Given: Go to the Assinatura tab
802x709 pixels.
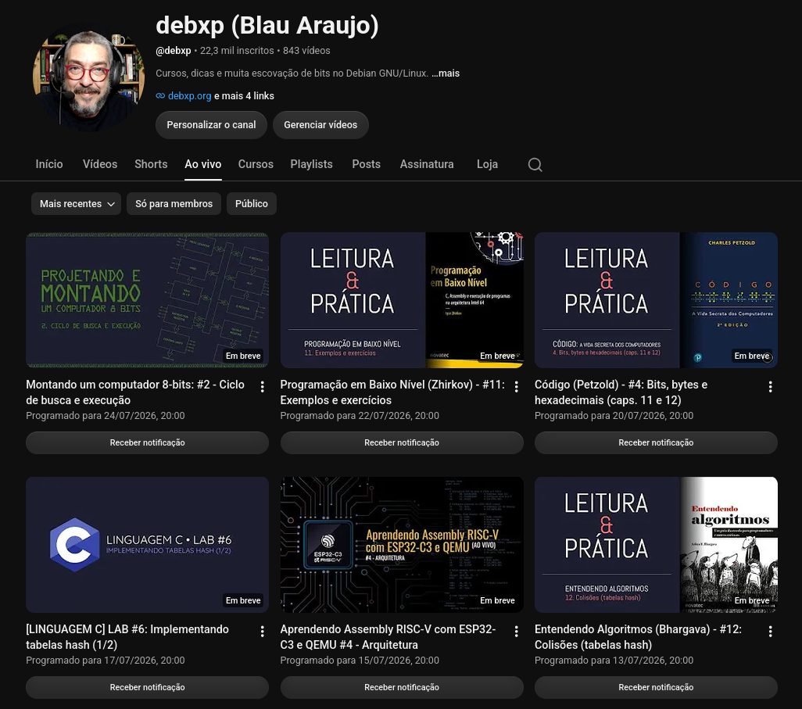Looking at the screenshot, I should (x=427, y=164).
